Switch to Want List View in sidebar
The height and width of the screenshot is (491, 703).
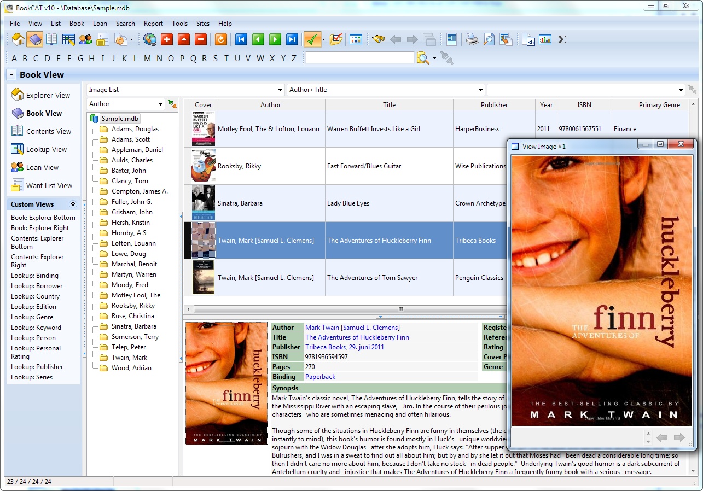pos(42,185)
